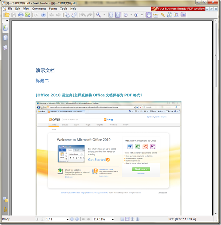
Task: Open Find using the binoculars icon
Action: (170, 15)
